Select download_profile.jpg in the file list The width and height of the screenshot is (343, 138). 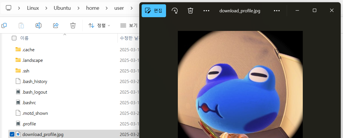43,135
